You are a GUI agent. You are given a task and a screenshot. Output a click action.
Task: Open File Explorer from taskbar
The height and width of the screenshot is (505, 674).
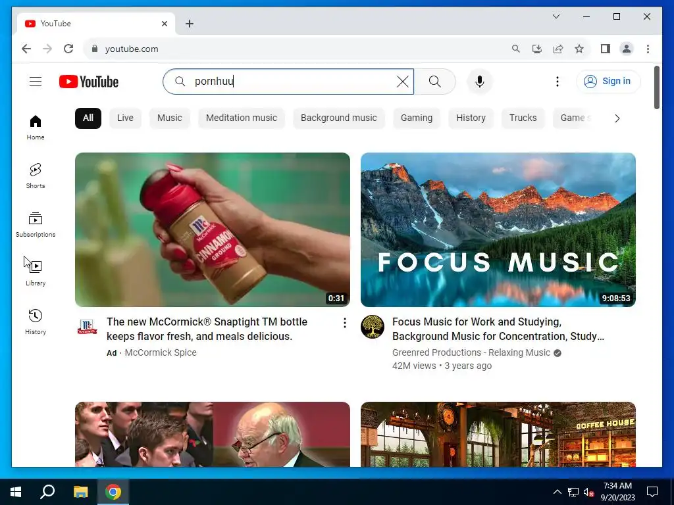(x=80, y=492)
